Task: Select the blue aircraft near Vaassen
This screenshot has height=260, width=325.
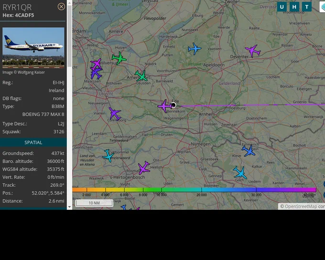Action: (x=195, y=49)
